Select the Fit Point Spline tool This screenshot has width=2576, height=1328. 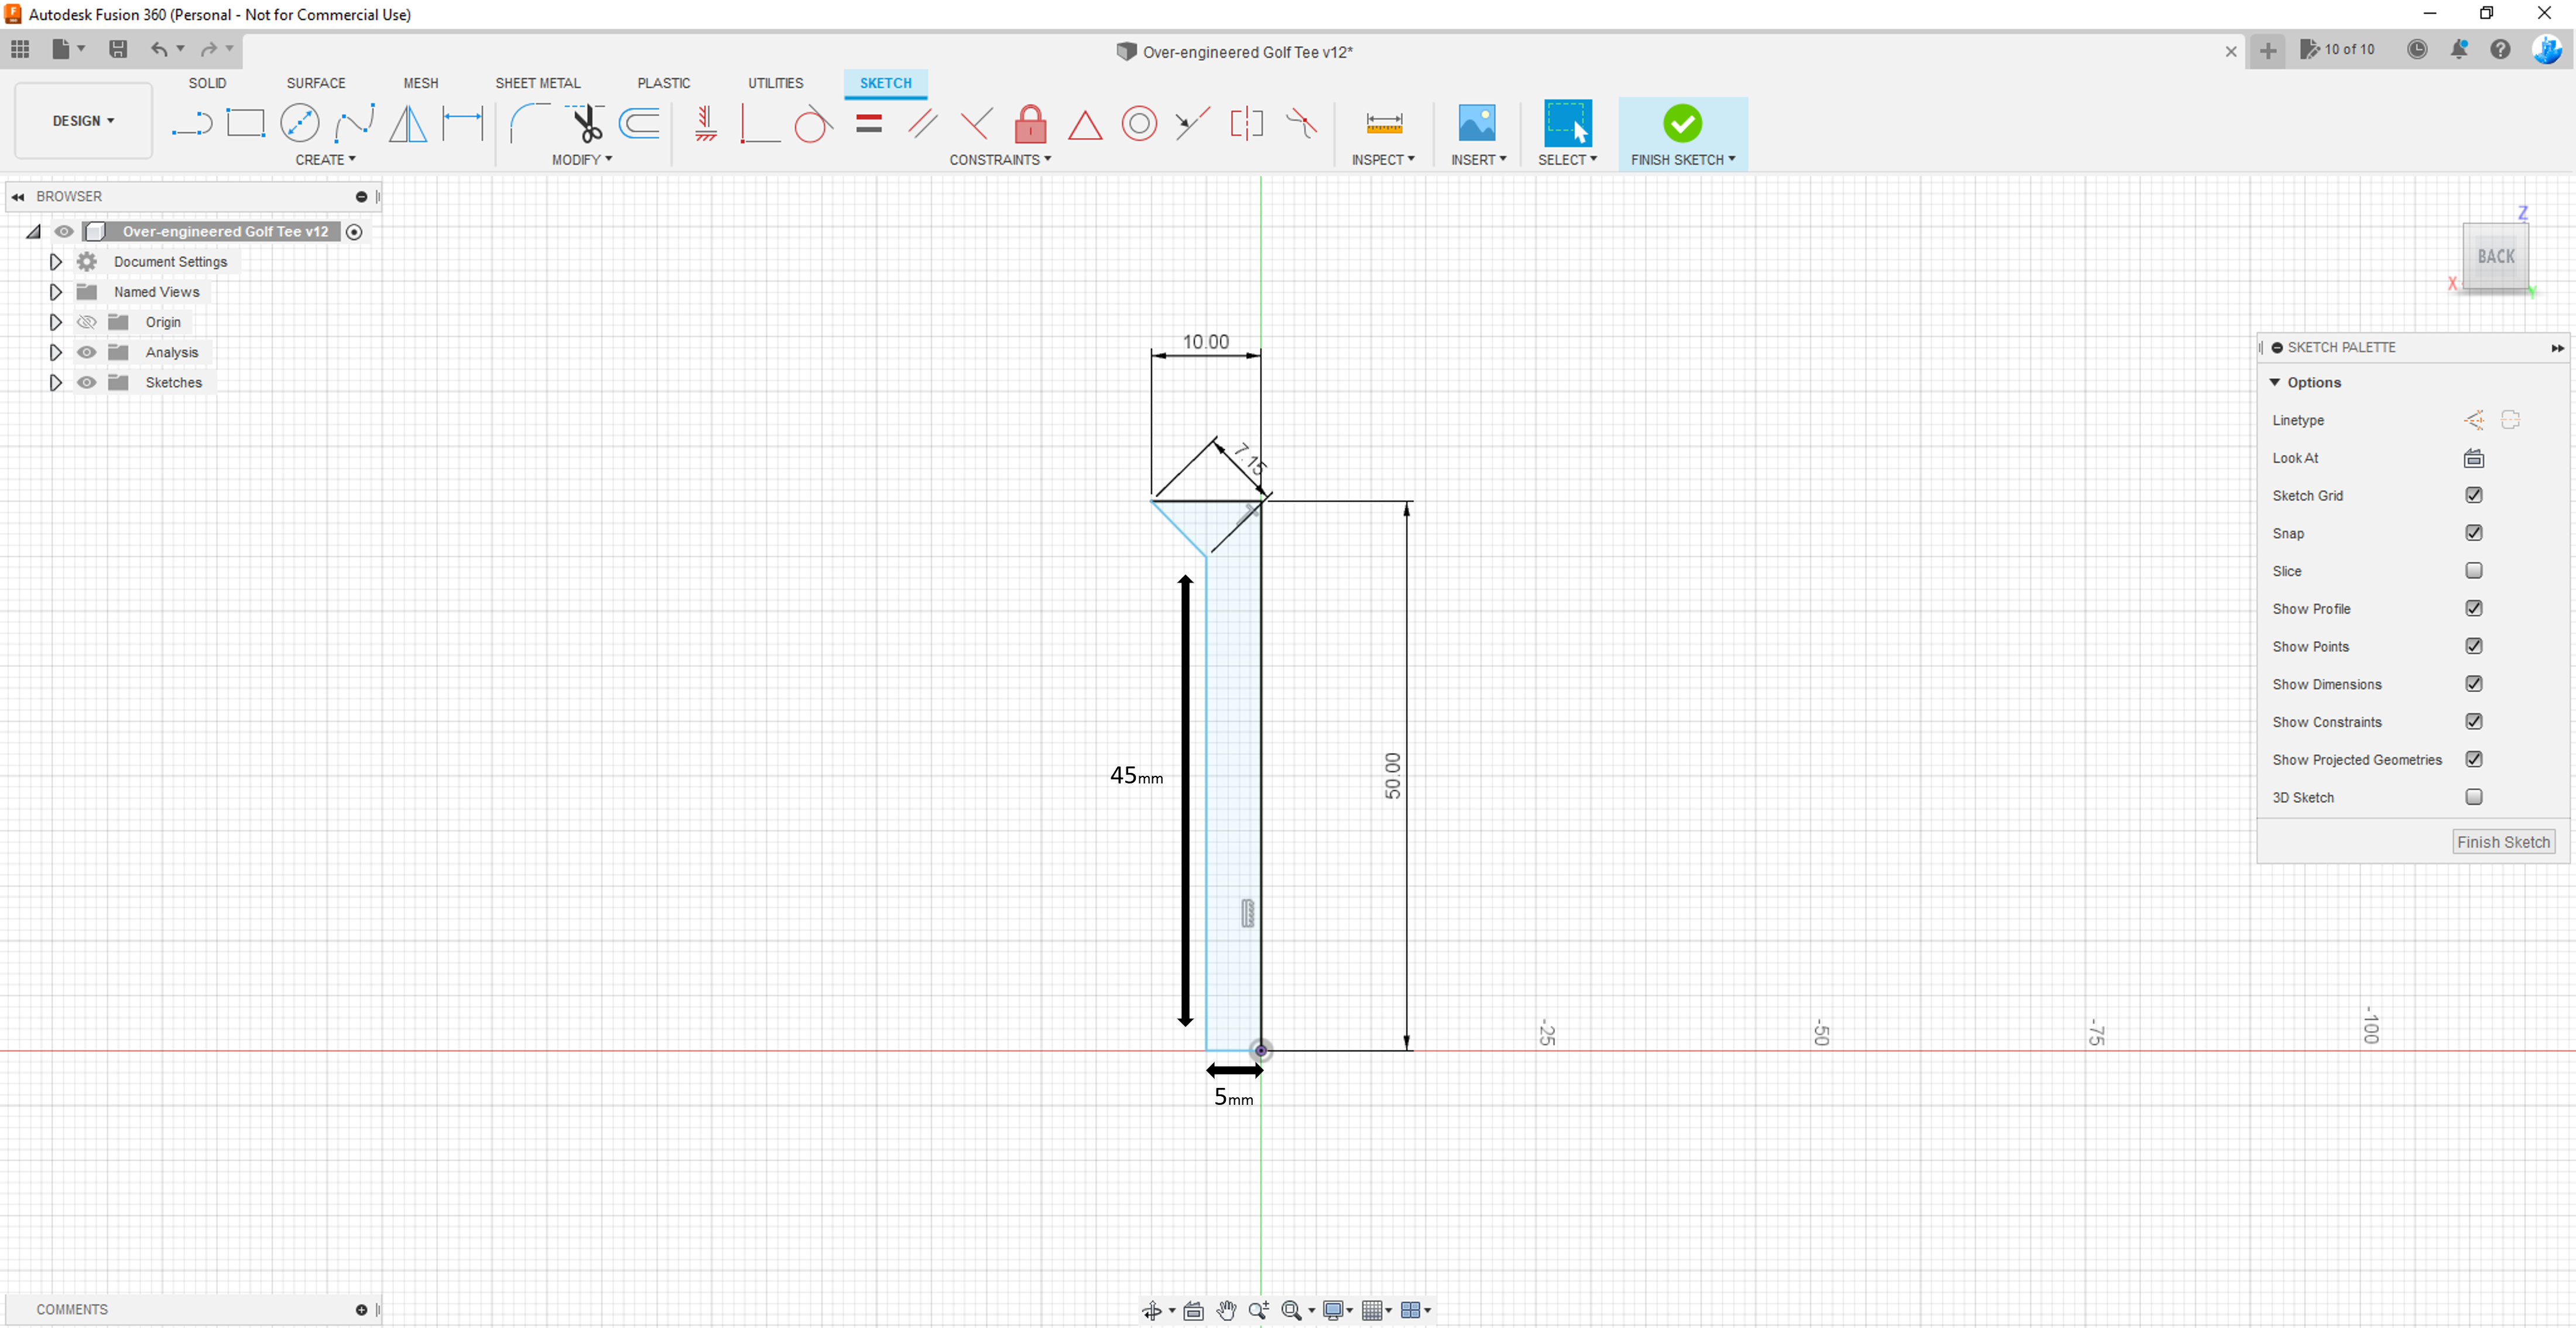pos(354,124)
